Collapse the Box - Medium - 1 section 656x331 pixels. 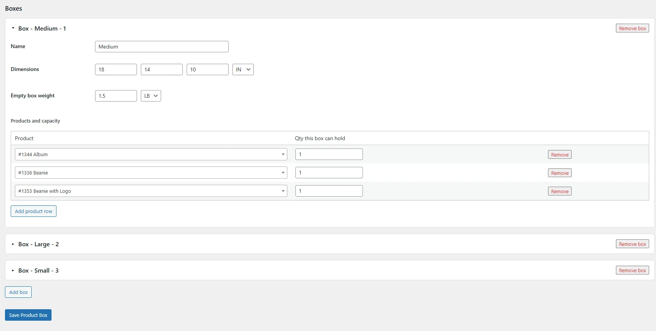(x=13, y=28)
